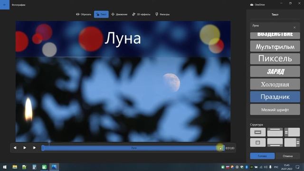
Task: Go back with the arrow button
Action: (5, 5)
